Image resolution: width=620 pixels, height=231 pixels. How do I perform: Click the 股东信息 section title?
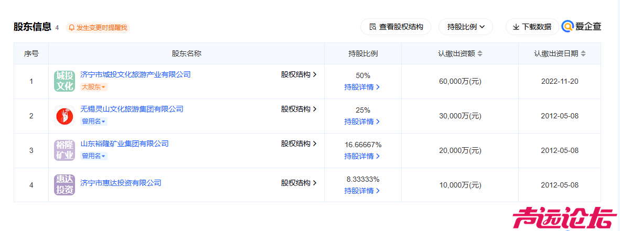point(33,27)
